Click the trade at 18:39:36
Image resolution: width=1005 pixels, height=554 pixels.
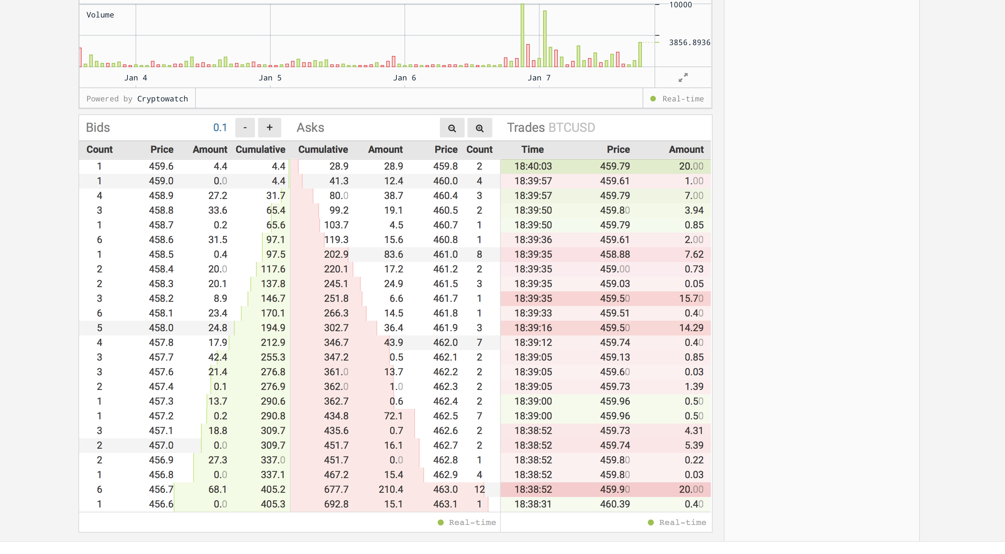tap(605, 240)
